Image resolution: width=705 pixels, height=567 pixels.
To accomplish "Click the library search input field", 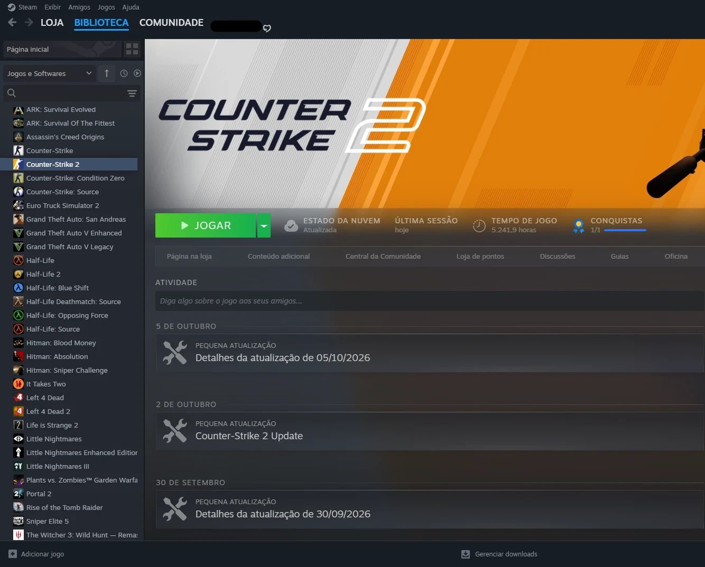I will pyautogui.click(x=72, y=93).
